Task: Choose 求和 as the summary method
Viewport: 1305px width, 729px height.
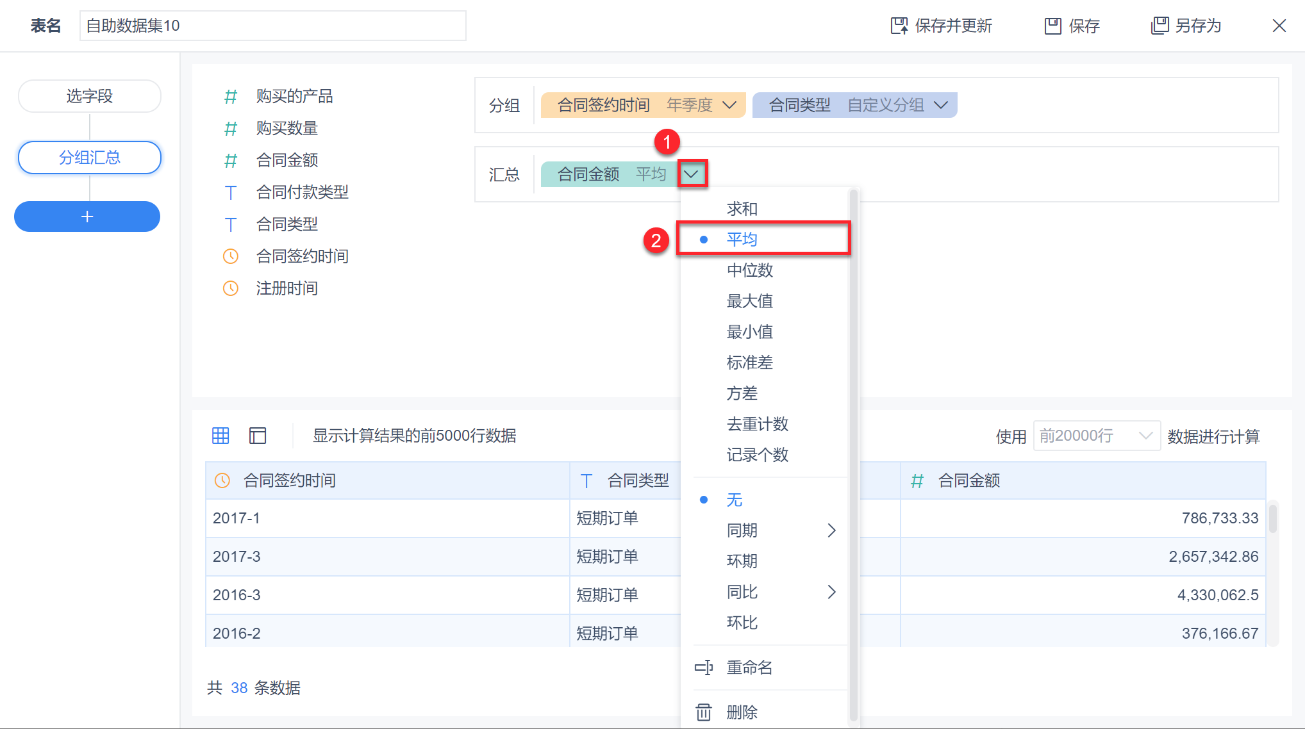Action: coord(742,209)
